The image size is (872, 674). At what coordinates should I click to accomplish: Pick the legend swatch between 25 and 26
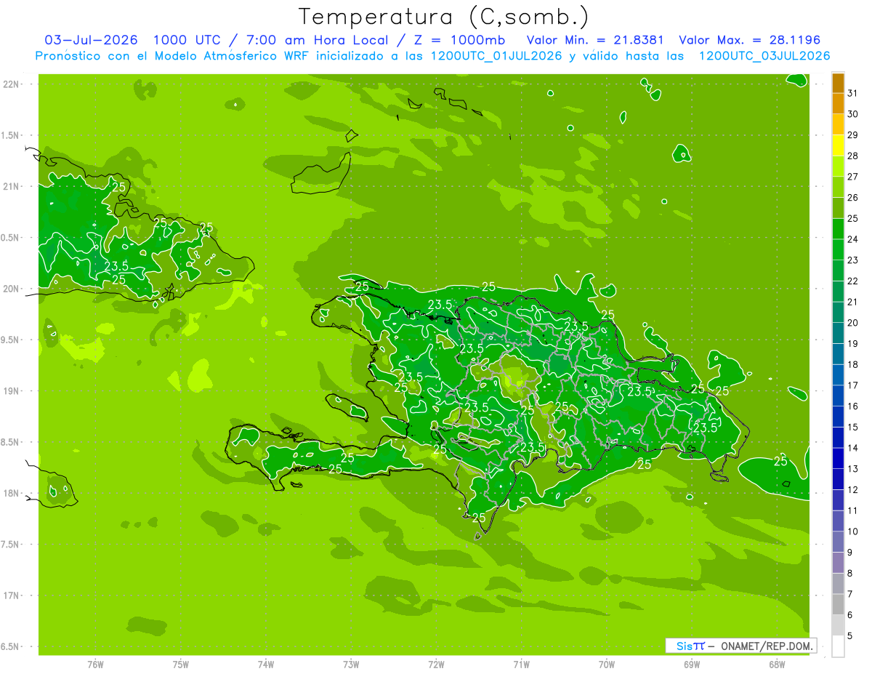click(838, 208)
